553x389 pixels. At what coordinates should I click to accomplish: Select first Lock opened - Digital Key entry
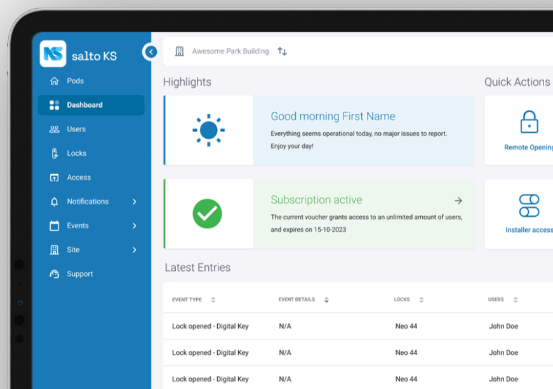point(210,326)
